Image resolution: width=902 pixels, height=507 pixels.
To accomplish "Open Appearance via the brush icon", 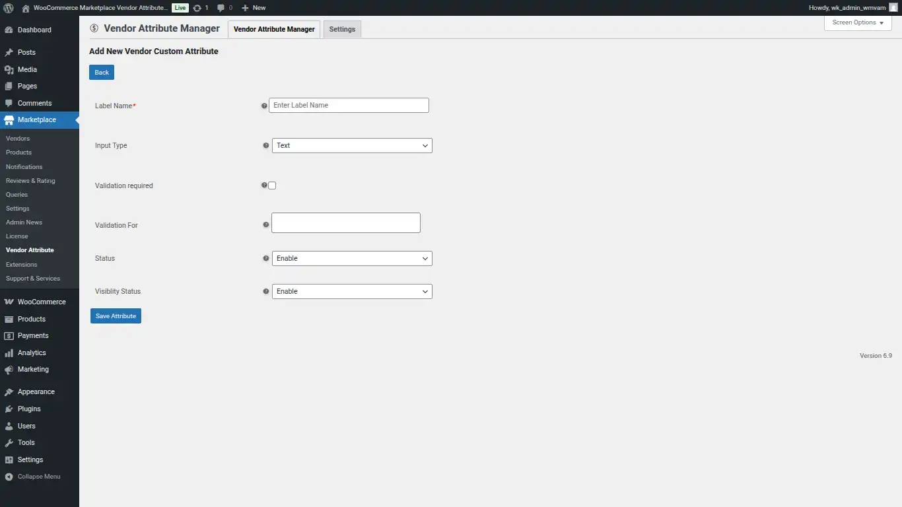I will tap(9, 391).
